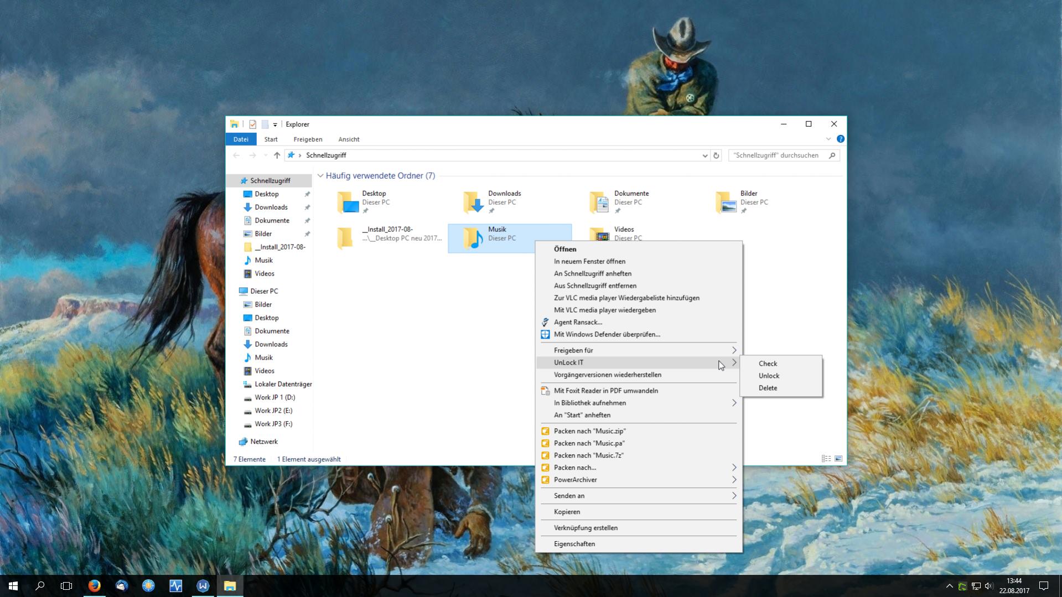Switch to the Start ribbon tab

click(271, 139)
